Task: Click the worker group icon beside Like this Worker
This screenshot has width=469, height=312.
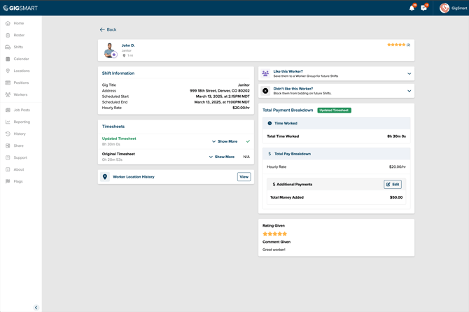Action: click(x=265, y=73)
